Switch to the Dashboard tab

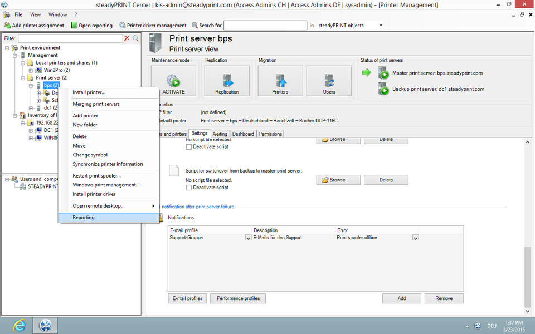point(243,134)
